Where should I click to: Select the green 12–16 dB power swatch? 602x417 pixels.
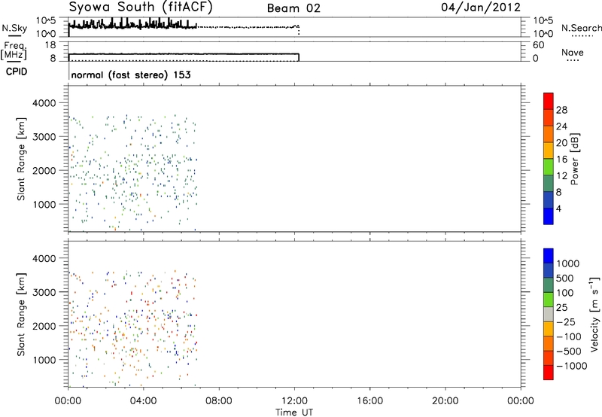click(x=549, y=166)
